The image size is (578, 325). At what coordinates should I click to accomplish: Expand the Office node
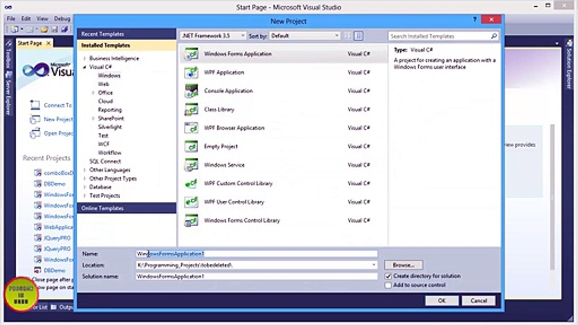coord(93,93)
